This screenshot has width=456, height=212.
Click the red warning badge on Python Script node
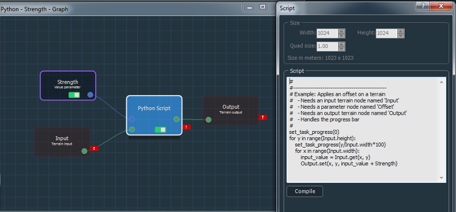[x=186, y=127]
